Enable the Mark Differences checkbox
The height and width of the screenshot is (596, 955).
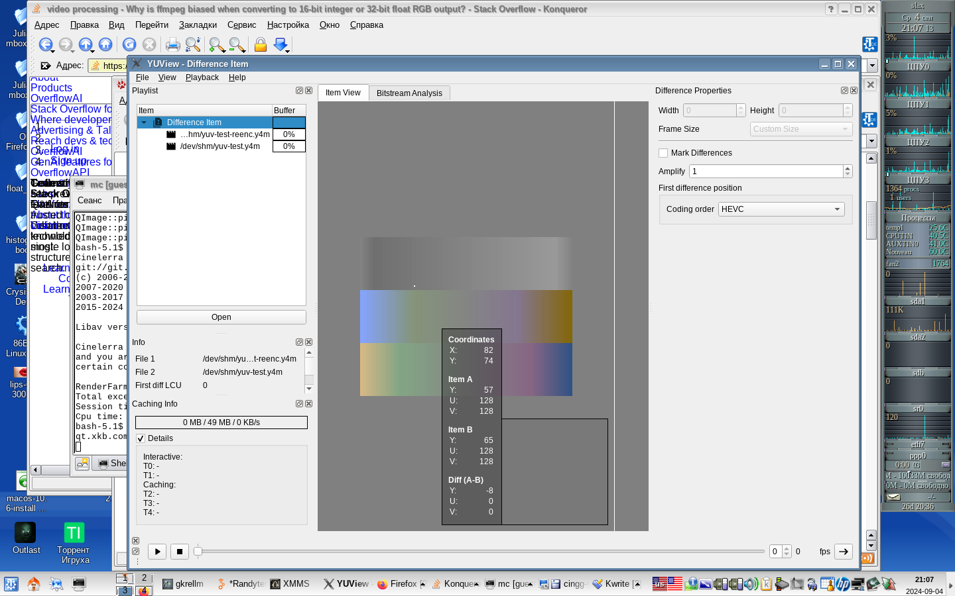[x=663, y=153]
